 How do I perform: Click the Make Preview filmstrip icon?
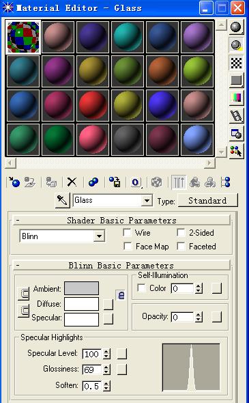pyautogui.click(x=236, y=115)
